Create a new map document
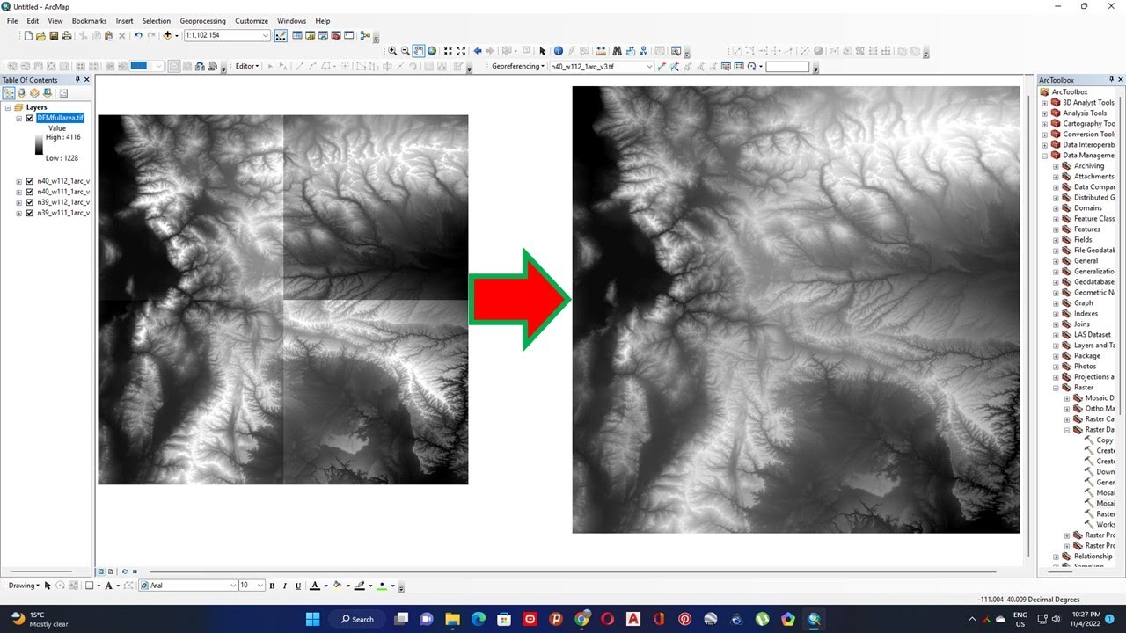 (x=28, y=36)
